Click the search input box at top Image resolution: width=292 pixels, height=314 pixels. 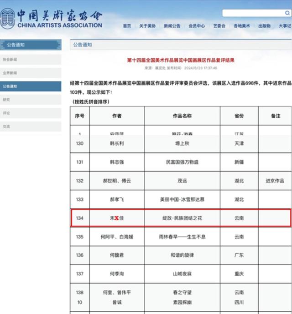(255, 13)
